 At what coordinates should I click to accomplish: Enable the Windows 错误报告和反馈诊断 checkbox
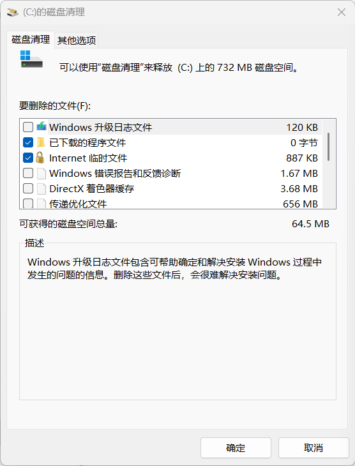pos(28,173)
